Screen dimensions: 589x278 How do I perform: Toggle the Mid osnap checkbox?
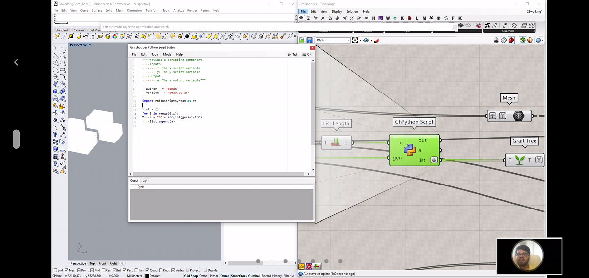[92, 270]
